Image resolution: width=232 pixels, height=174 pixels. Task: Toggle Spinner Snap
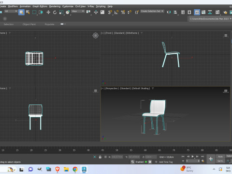click(x=130, y=12)
